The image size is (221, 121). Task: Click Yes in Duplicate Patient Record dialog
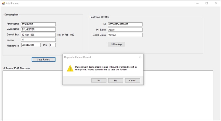point(99,80)
